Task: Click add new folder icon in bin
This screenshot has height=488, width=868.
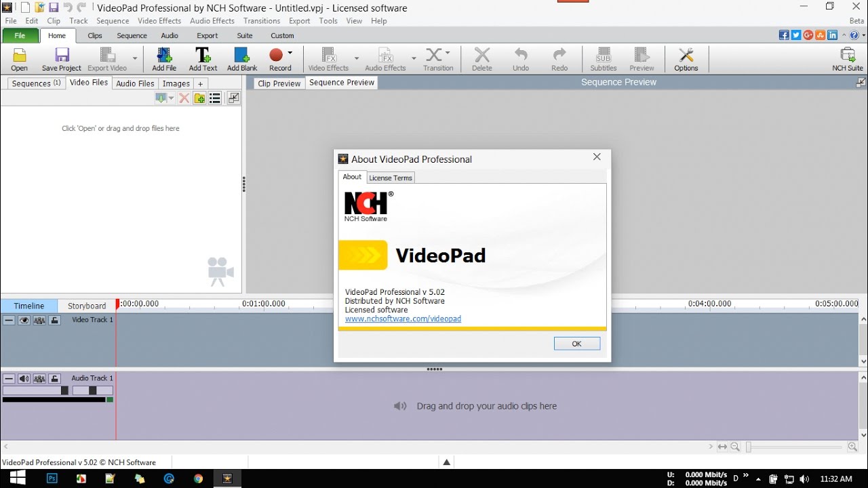Action: [x=199, y=98]
